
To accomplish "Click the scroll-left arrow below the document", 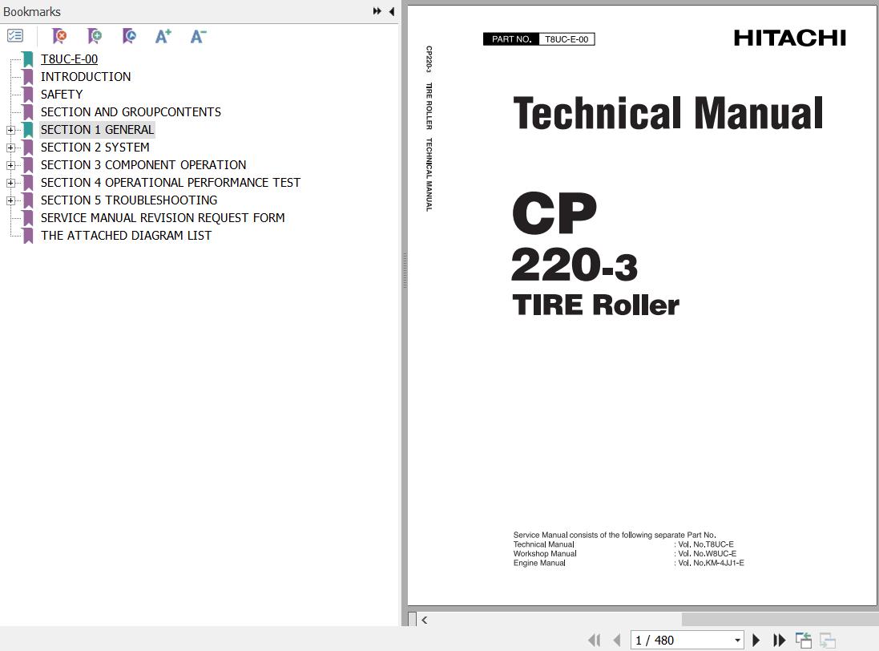I will (425, 620).
